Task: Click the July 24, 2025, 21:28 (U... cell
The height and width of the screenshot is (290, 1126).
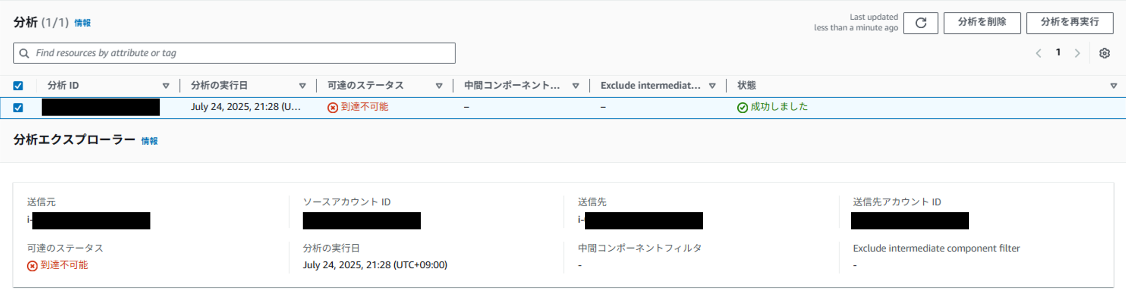Action: pyautogui.click(x=246, y=107)
